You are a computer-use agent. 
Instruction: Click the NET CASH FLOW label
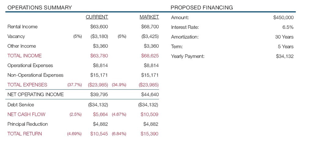tap(26, 114)
